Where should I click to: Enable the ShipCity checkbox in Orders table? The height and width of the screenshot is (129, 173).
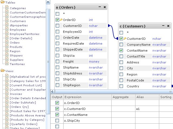point(57,79)
